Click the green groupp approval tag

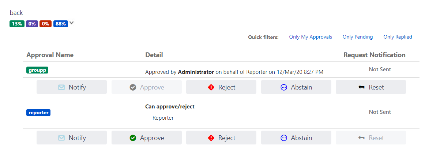click(x=37, y=70)
